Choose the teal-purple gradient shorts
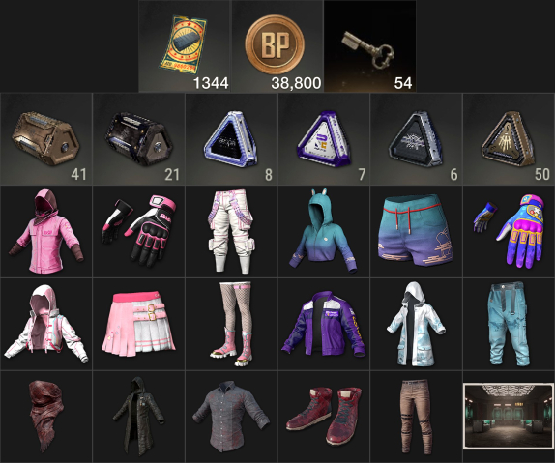The width and height of the screenshot is (555, 463). 416,232
